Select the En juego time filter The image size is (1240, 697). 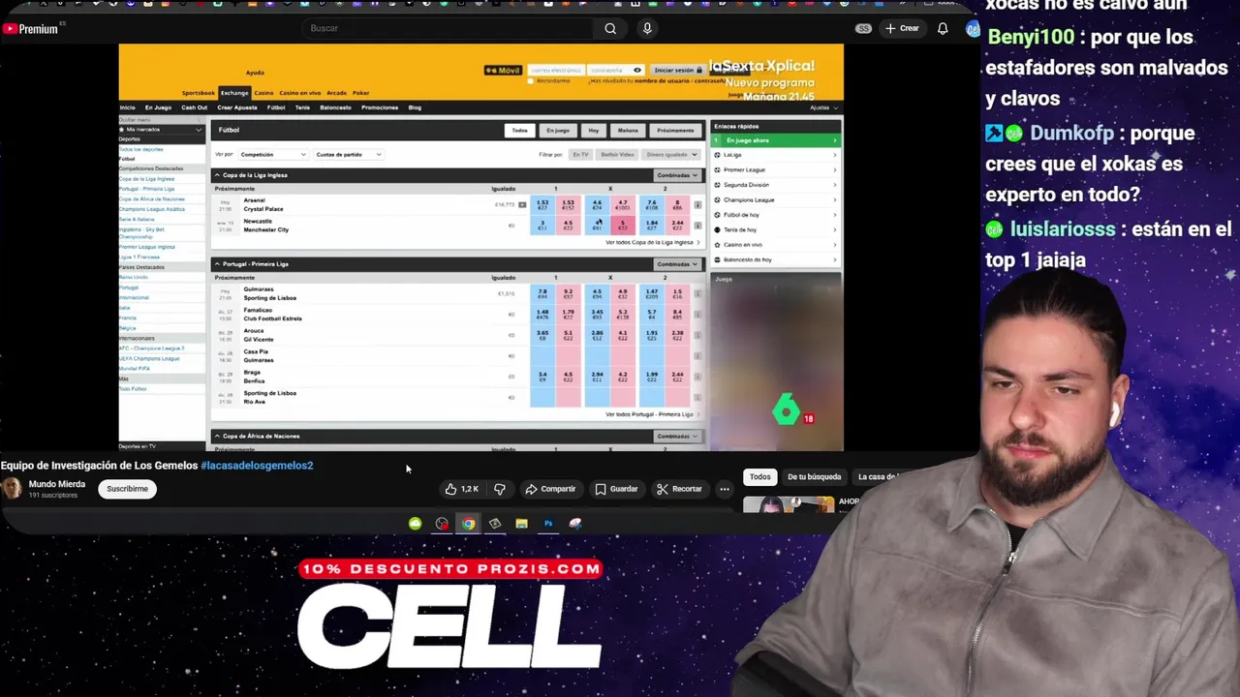coord(558,130)
